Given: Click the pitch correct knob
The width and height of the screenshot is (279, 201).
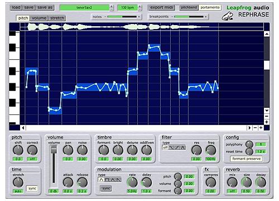Looking at the screenshot, I should pyautogui.click(x=32, y=150).
